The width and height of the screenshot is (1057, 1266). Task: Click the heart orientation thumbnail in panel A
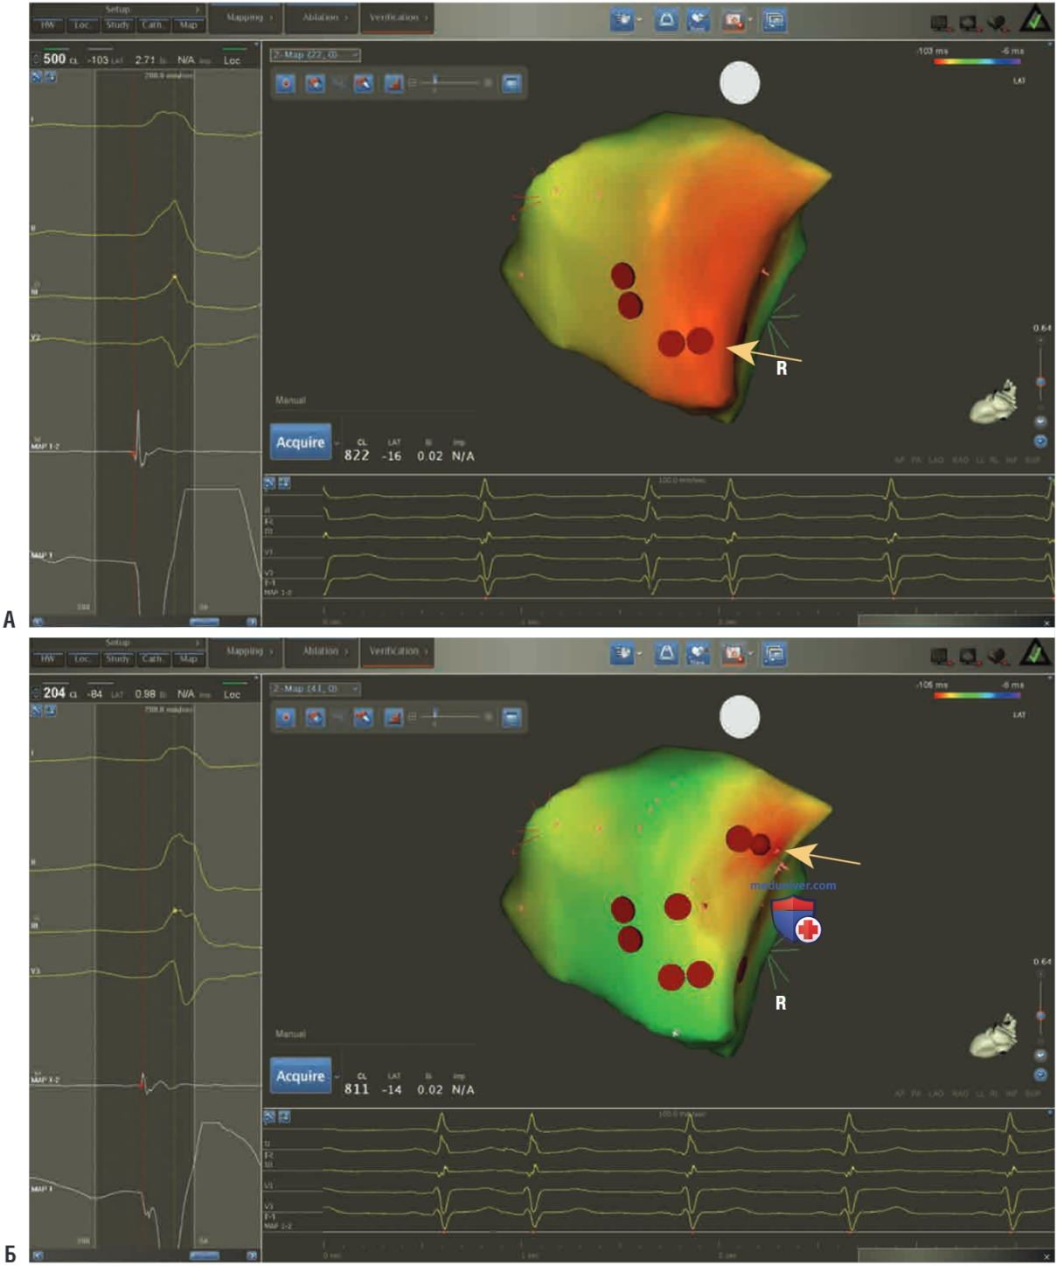[995, 403]
